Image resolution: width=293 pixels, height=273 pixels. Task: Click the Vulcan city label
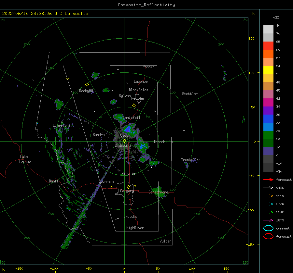tap(165, 241)
